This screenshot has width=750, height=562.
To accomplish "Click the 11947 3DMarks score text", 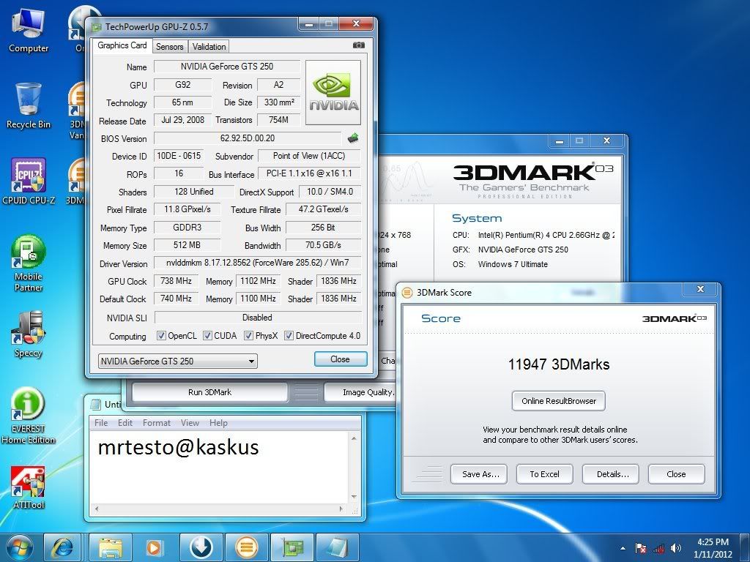I will 559,364.
